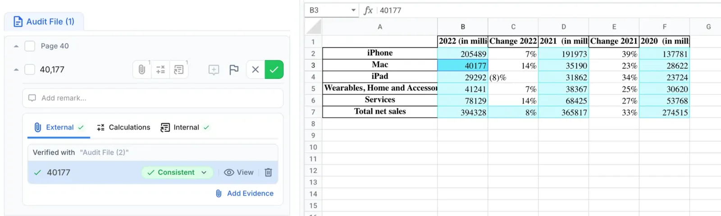Click the Services label cell

coord(380,100)
